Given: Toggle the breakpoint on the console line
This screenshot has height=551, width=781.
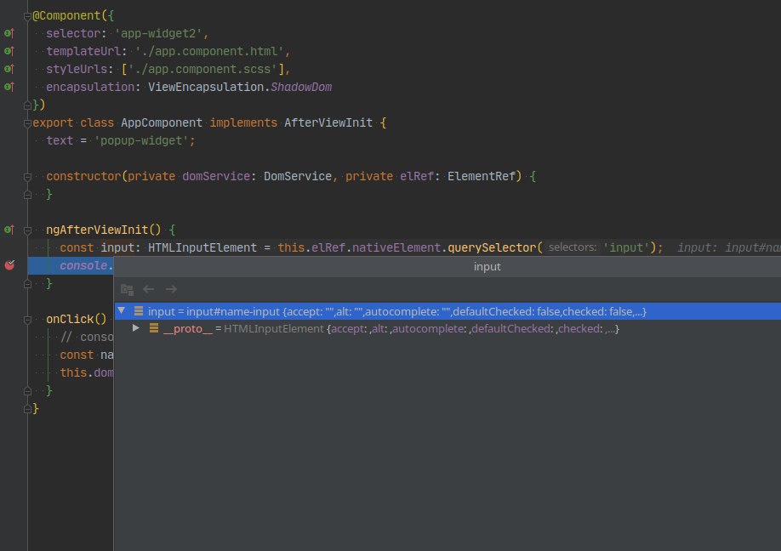Looking at the screenshot, I should 9,265.
